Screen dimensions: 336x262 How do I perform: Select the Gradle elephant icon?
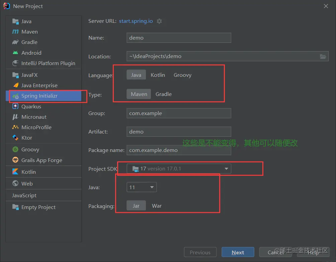tap(15, 42)
